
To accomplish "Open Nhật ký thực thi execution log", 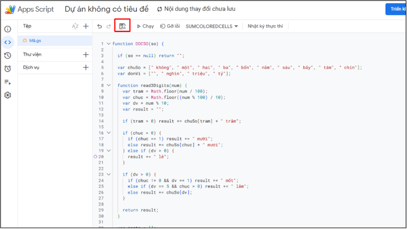I will click(265, 26).
